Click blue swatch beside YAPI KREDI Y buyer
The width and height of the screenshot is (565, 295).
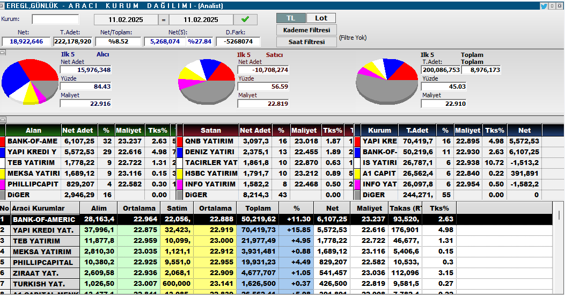point(3,152)
